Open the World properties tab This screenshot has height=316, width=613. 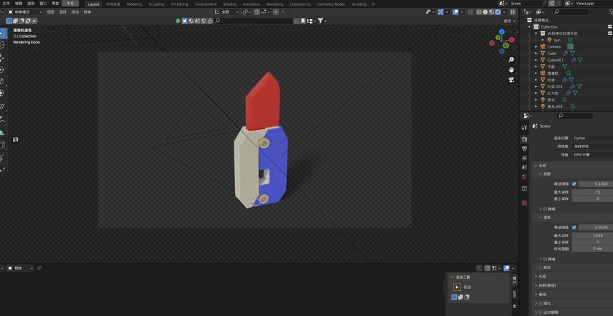pos(524,177)
